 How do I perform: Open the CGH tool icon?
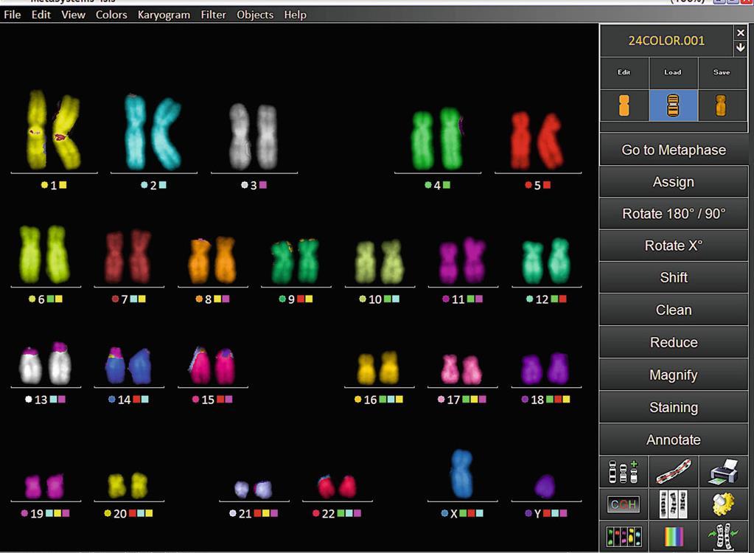pyautogui.click(x=624, y=504)
